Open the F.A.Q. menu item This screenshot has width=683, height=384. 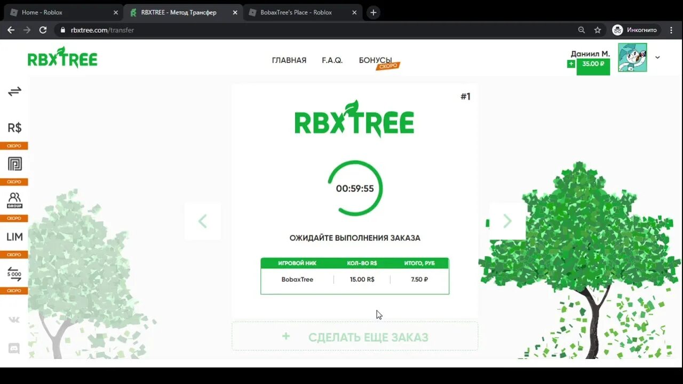[332, 60]
